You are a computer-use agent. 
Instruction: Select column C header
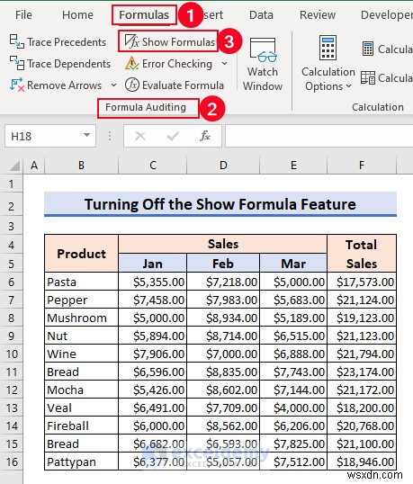tap(152, 166)
